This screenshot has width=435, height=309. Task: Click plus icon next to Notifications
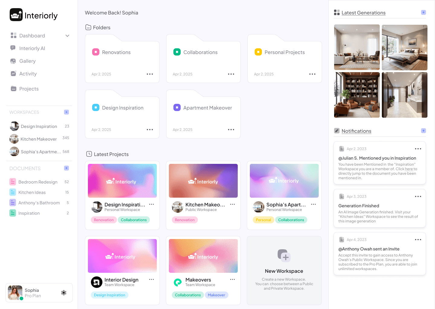[424, 131]
